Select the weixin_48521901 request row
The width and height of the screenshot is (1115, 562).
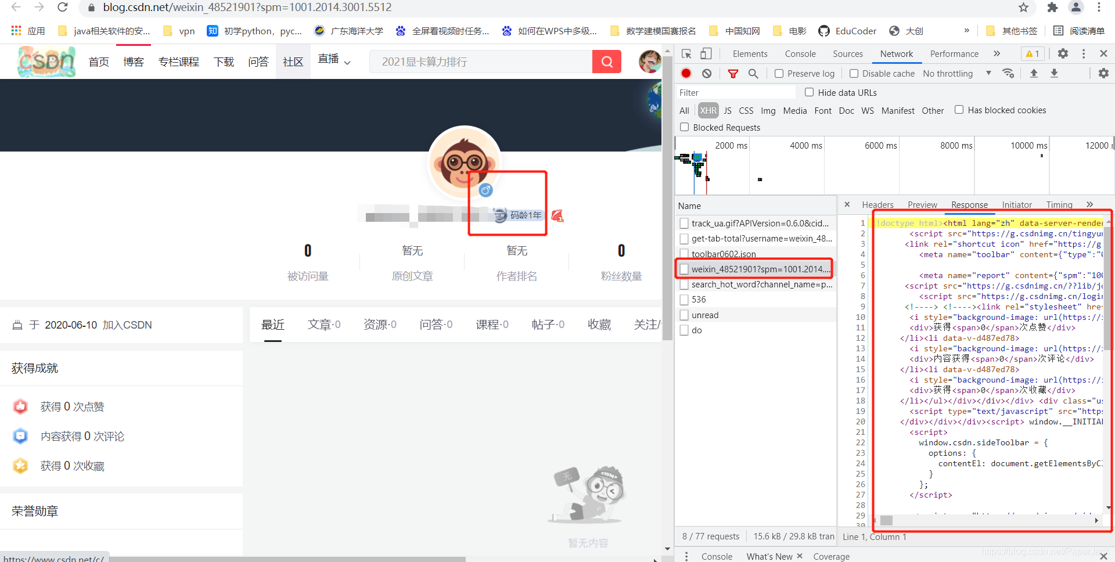coord(755,269)
